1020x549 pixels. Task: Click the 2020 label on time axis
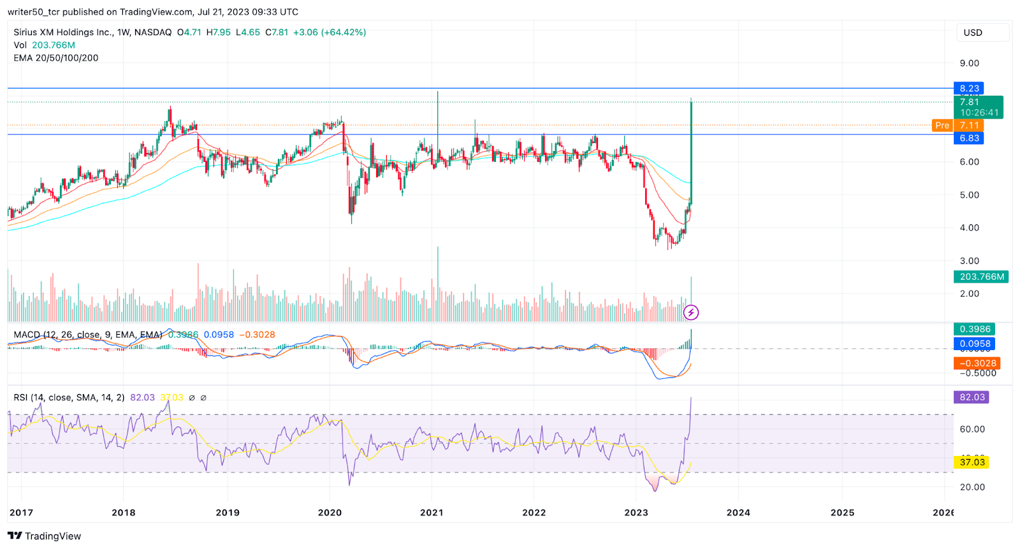(330, 513)
